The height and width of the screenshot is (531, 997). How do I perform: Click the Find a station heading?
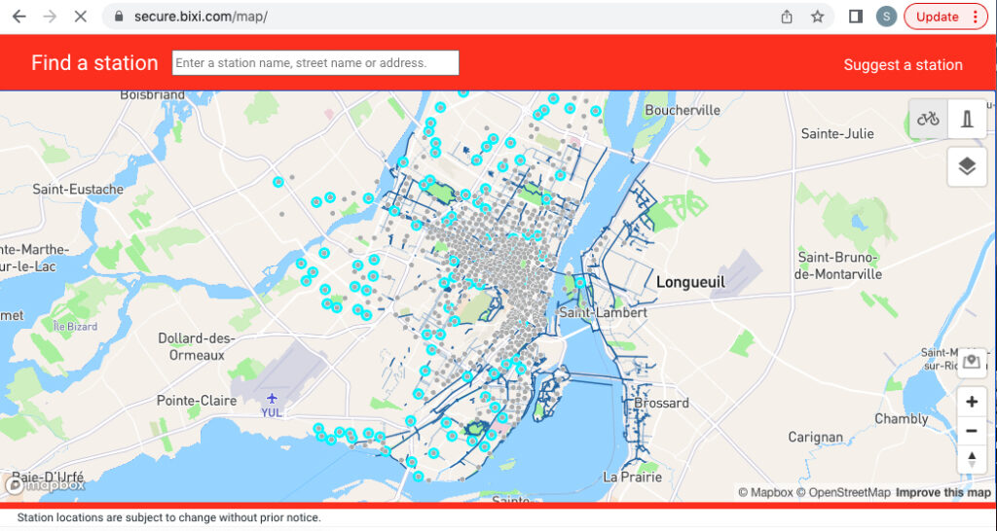tap(94, 63)
